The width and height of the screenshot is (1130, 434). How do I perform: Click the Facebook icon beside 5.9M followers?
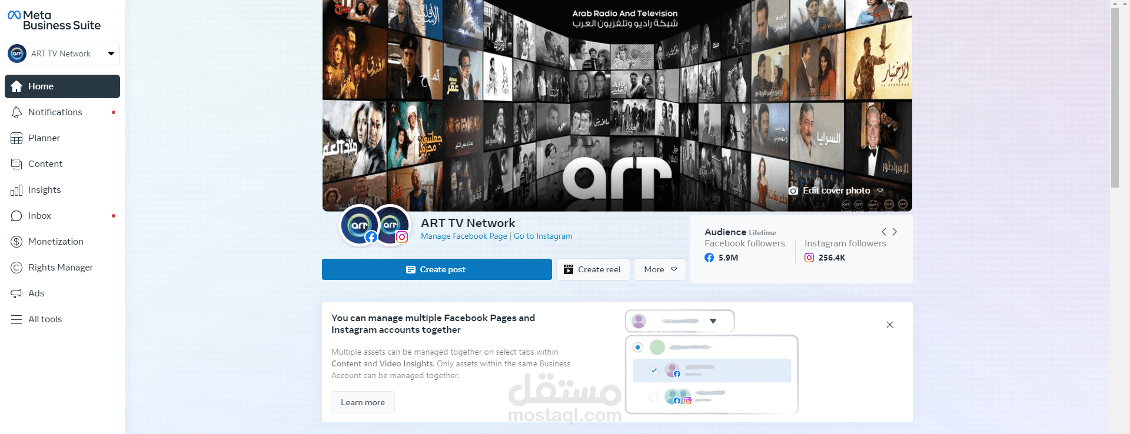[709, 258]
